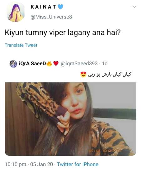The image size is (141, 169).
Task: Click the Twitter for iPhone source link
Action: tap(78, 165)
